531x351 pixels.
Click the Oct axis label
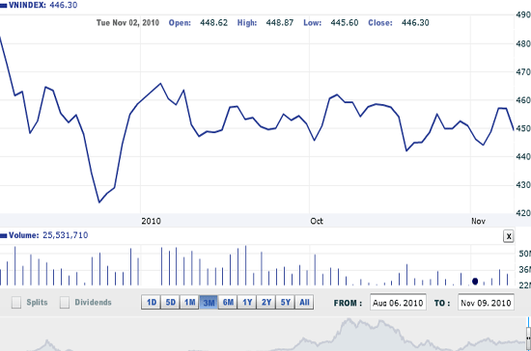(x=317, y=221)
